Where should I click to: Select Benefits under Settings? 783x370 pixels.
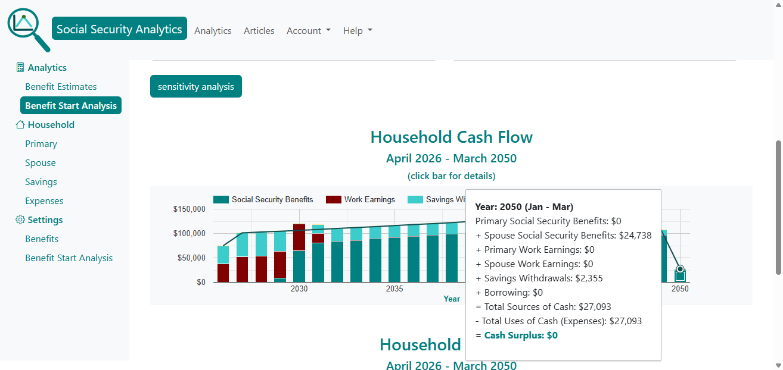point(42,239)
